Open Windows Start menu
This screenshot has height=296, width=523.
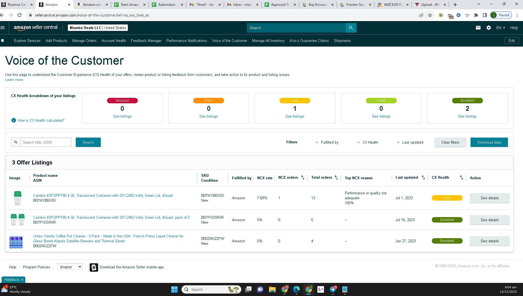coord(174,289)
